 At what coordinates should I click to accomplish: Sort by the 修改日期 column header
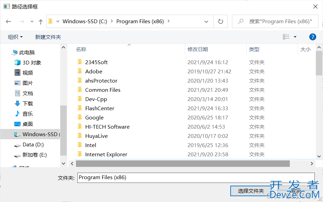(x=198, y=49)
